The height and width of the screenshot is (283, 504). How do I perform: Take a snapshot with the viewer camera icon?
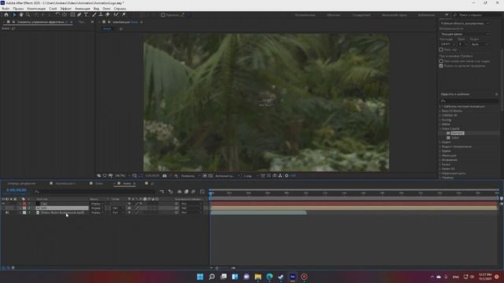[165, 176]
